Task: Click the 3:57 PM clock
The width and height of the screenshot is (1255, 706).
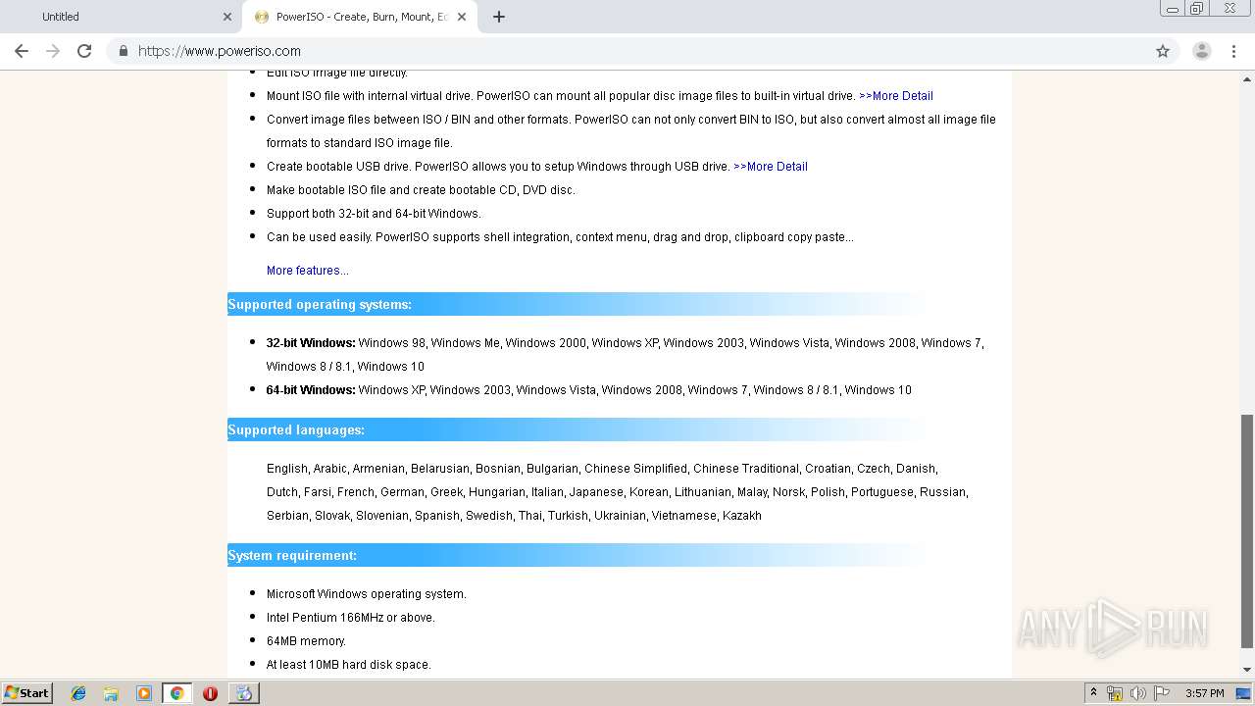Action: (1204, 693)
